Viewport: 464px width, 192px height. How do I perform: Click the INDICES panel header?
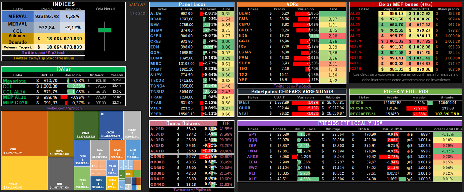(63, 4)
